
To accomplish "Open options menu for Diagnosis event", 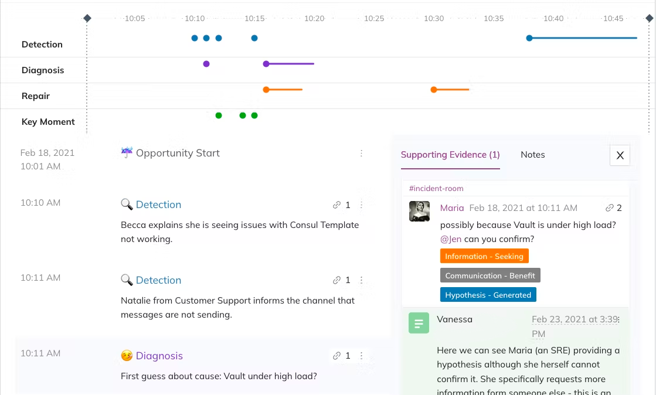I will tap(362, 356).
